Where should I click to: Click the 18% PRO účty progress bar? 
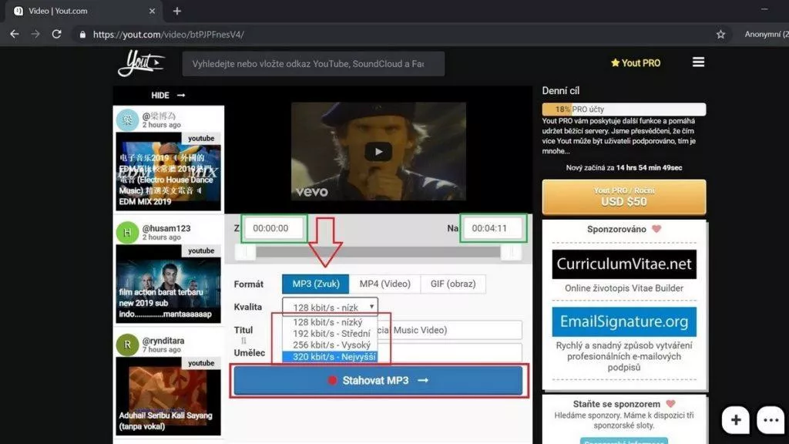click(x=624, y=109)
